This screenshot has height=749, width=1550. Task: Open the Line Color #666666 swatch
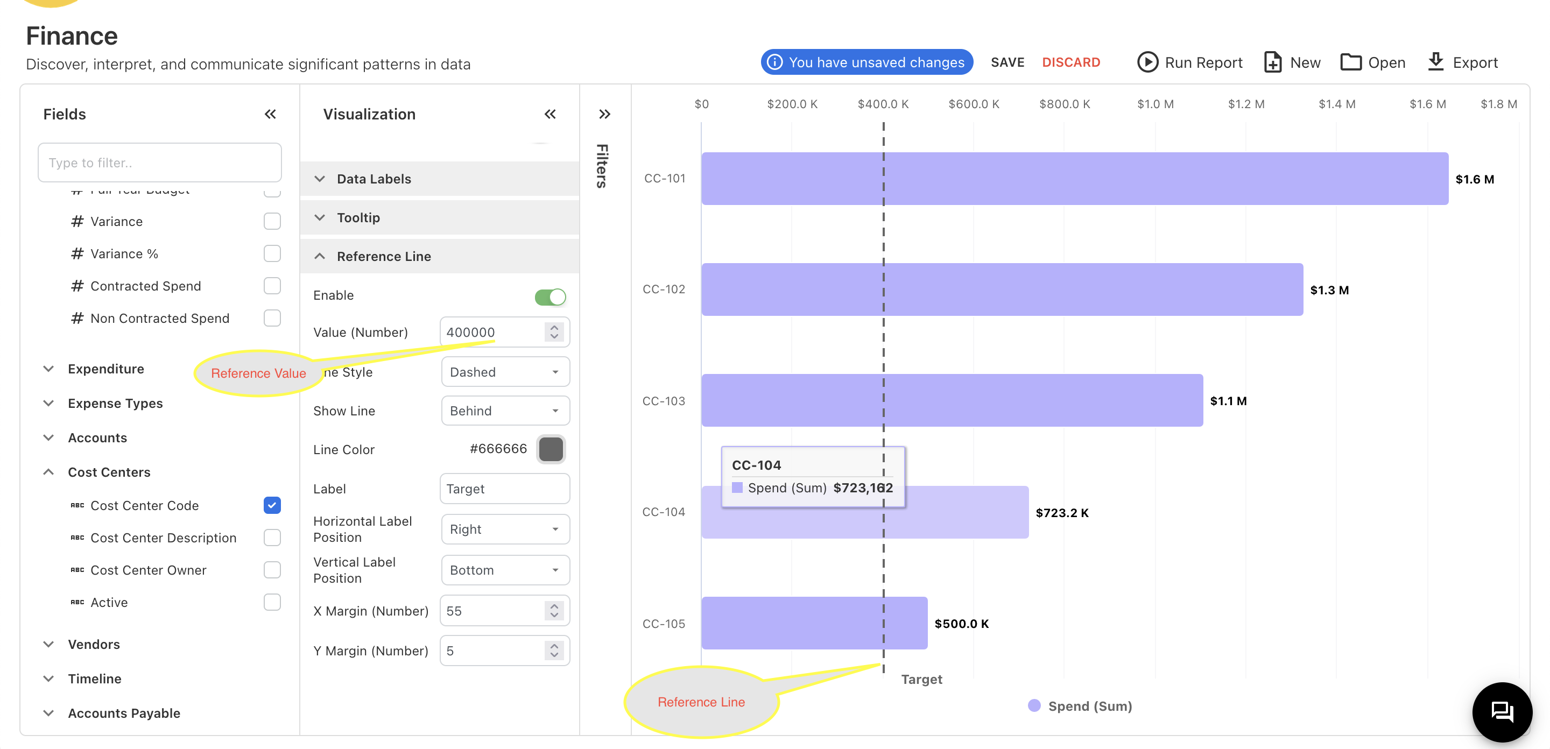[x=551, y=449]
